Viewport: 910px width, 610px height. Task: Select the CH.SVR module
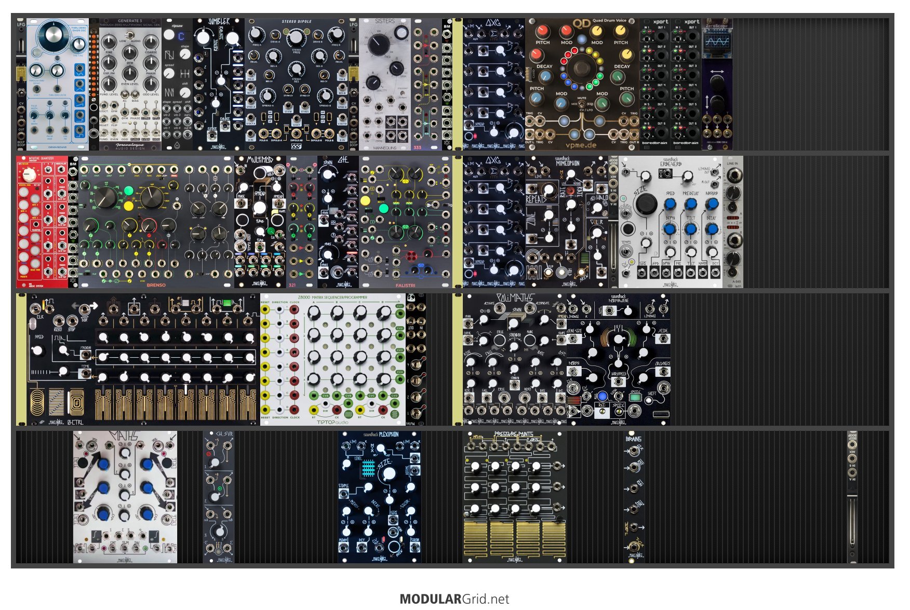[x=219, y=497]
